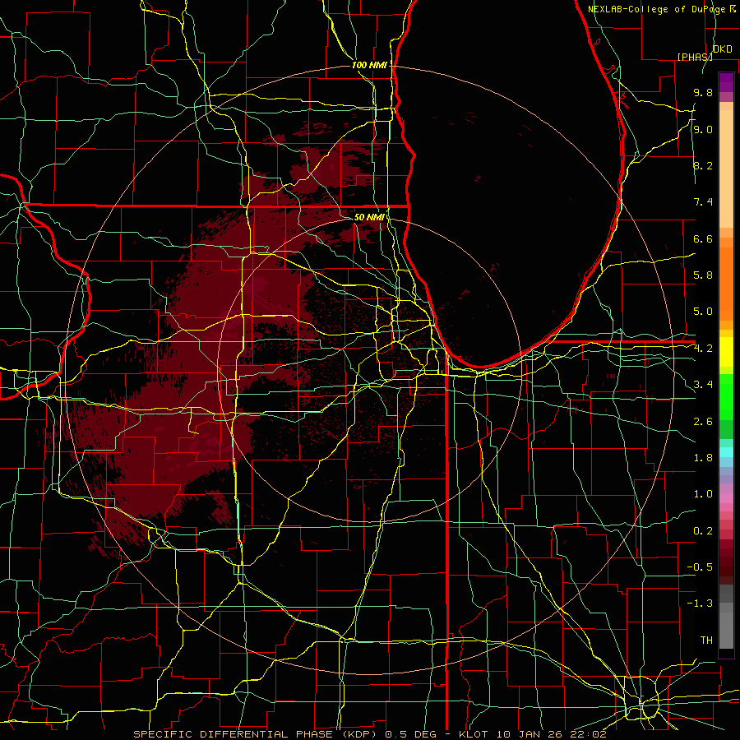Click the 100 NMI range ring label
The height and width of the screenshot is (740, 740).
click(x=369, y=65)
